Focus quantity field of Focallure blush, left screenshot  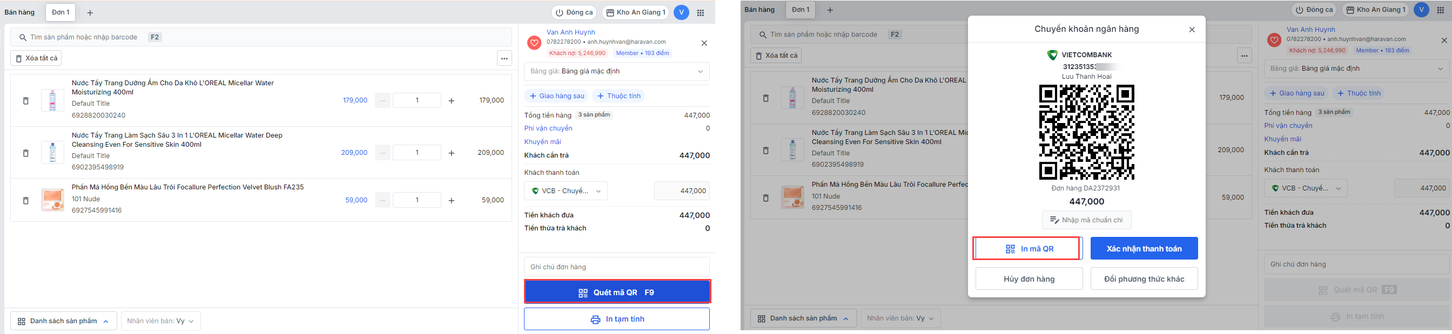[x=417, y=200]
